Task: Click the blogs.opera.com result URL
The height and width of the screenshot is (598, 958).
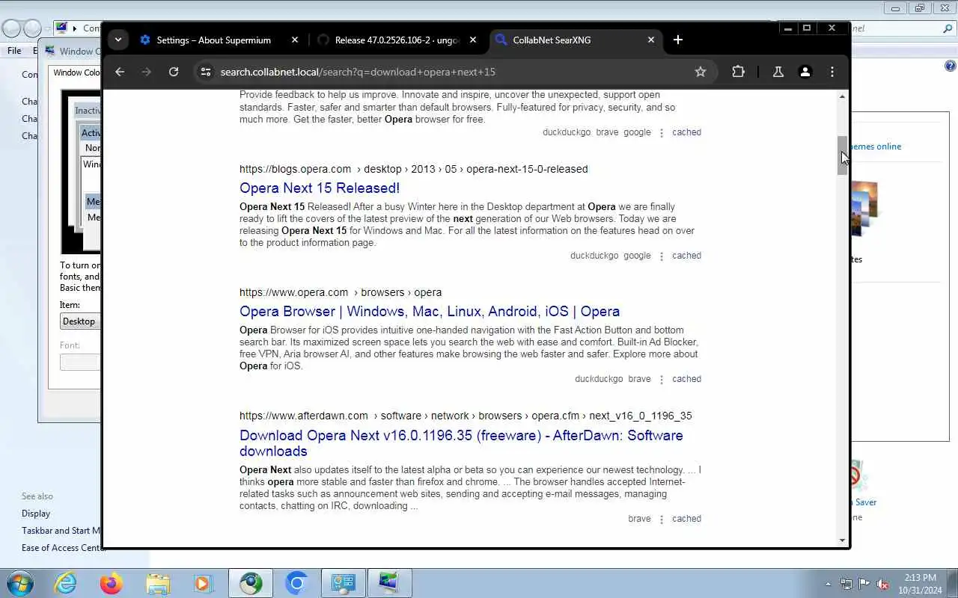Action: point(413,169)
